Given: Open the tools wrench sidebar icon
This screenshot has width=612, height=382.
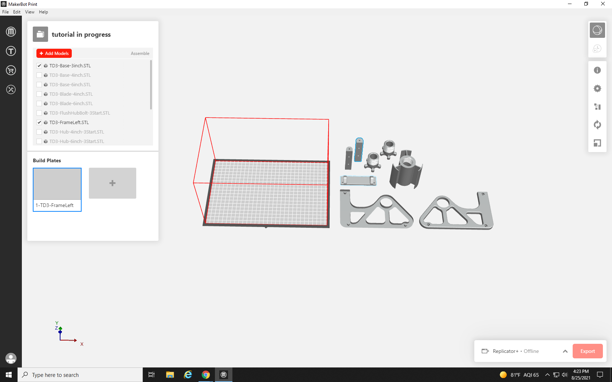Looking at the screenshot, I should (x=11, y=89).
